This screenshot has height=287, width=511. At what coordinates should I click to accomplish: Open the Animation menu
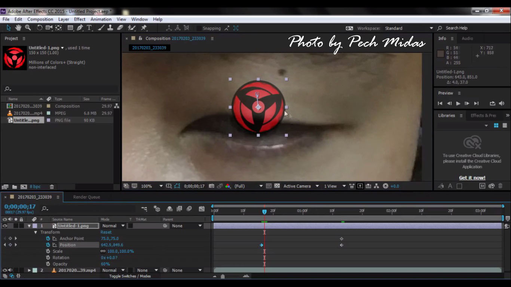point(101,19)
